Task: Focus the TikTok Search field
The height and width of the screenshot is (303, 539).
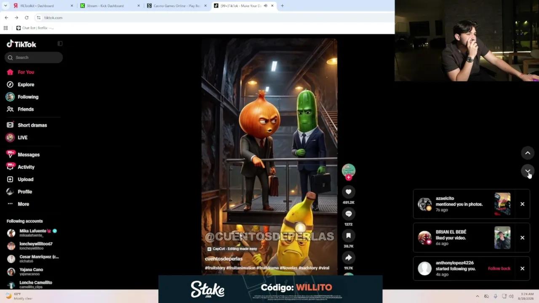Action: [x=34, y=57]
